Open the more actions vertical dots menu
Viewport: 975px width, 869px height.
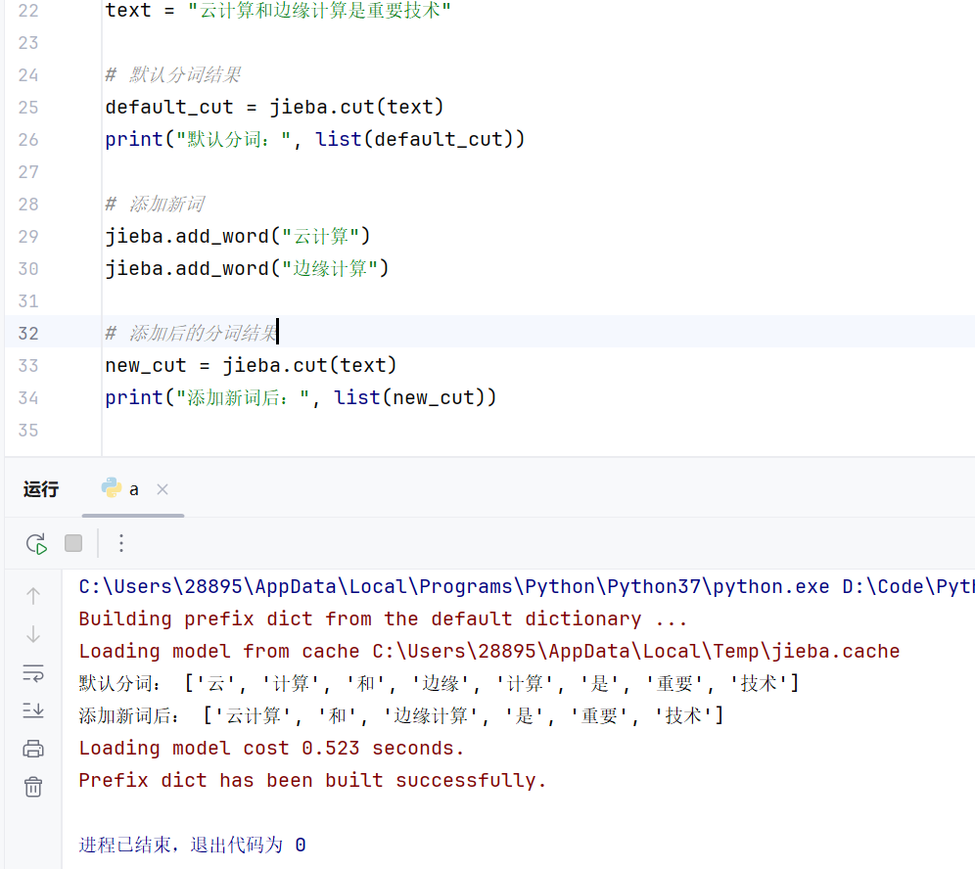[x=121, y=544]
